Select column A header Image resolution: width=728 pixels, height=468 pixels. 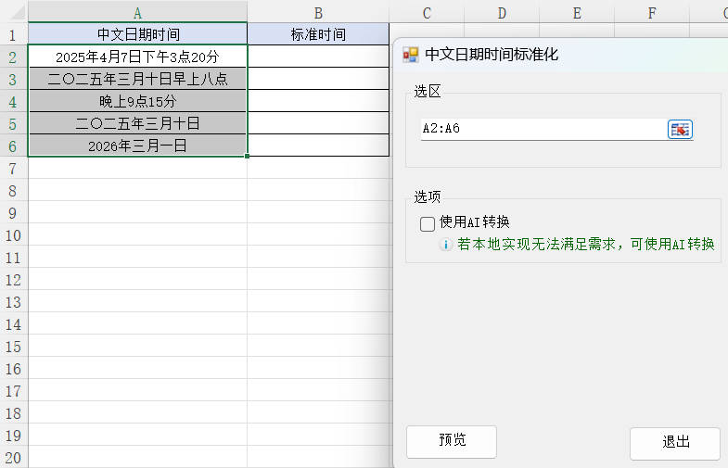[x=137, y=12]
